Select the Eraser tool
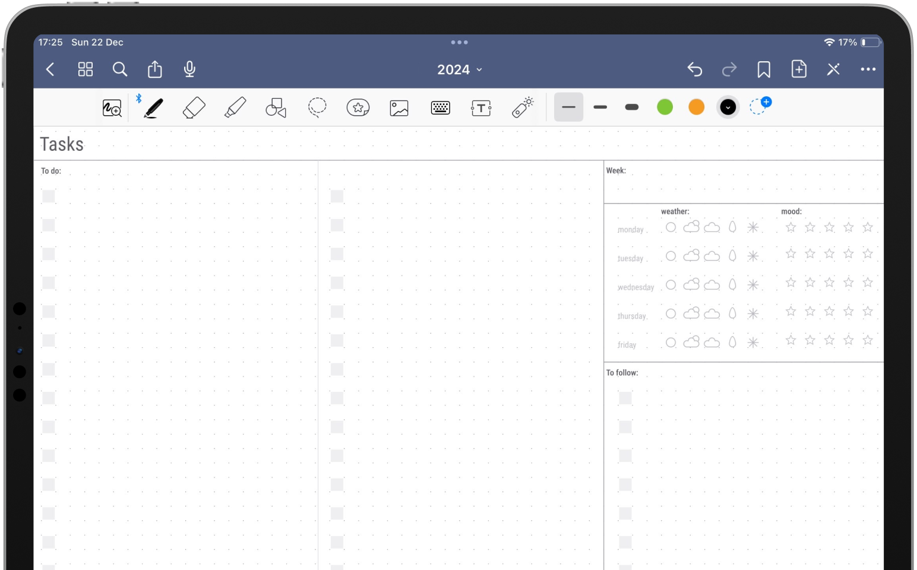The height and width of the screenshot is (570, 917). click(194, 108)
